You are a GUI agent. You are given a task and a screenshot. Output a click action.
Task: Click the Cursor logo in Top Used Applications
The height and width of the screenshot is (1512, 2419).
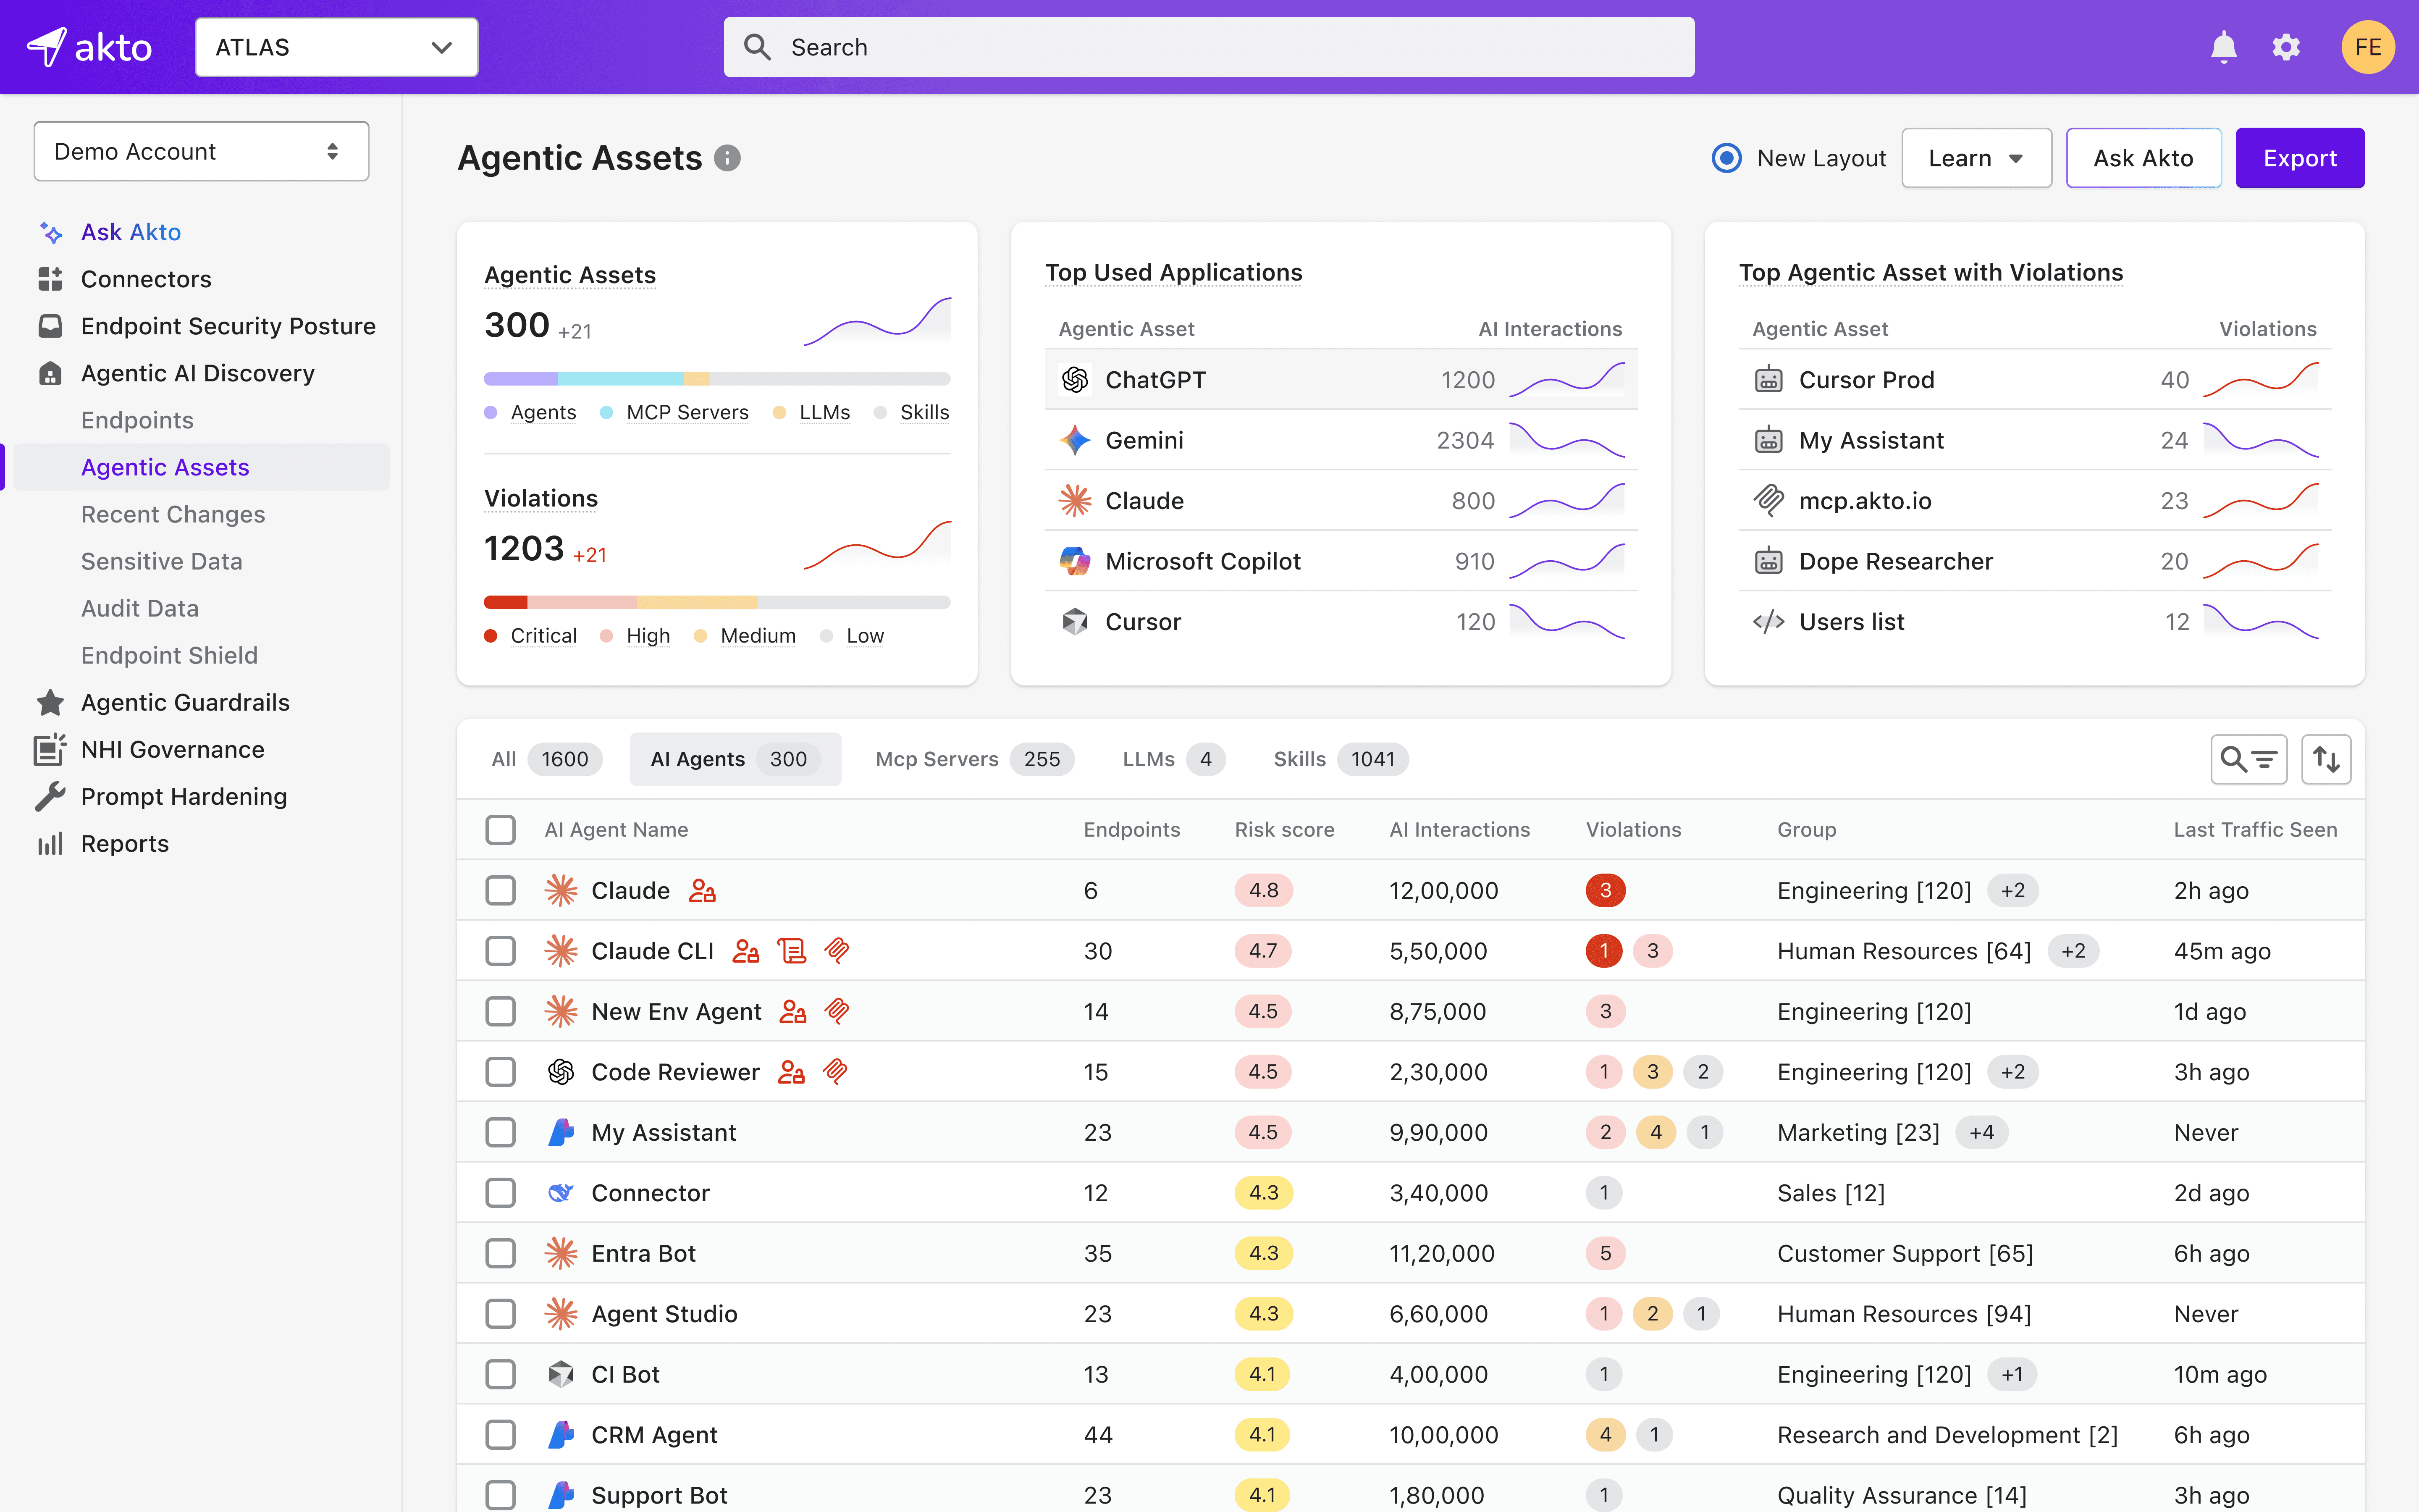[1075, 622]
